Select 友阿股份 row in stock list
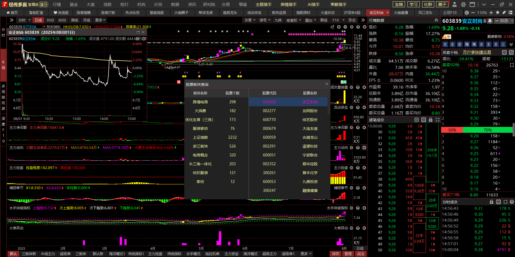515x257 pixels. 288,111
